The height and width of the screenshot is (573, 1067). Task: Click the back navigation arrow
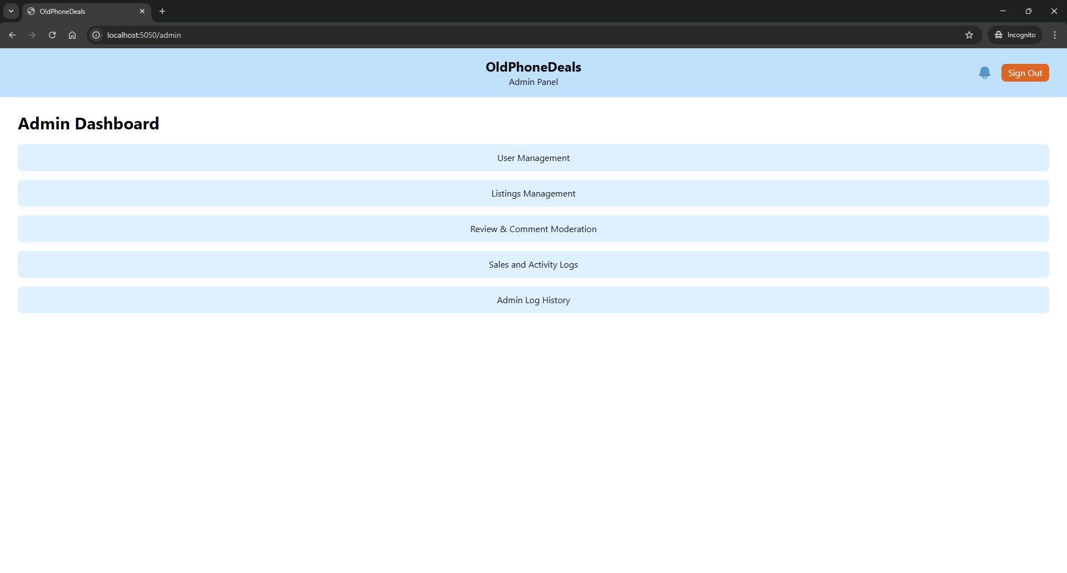click(12, 35)
